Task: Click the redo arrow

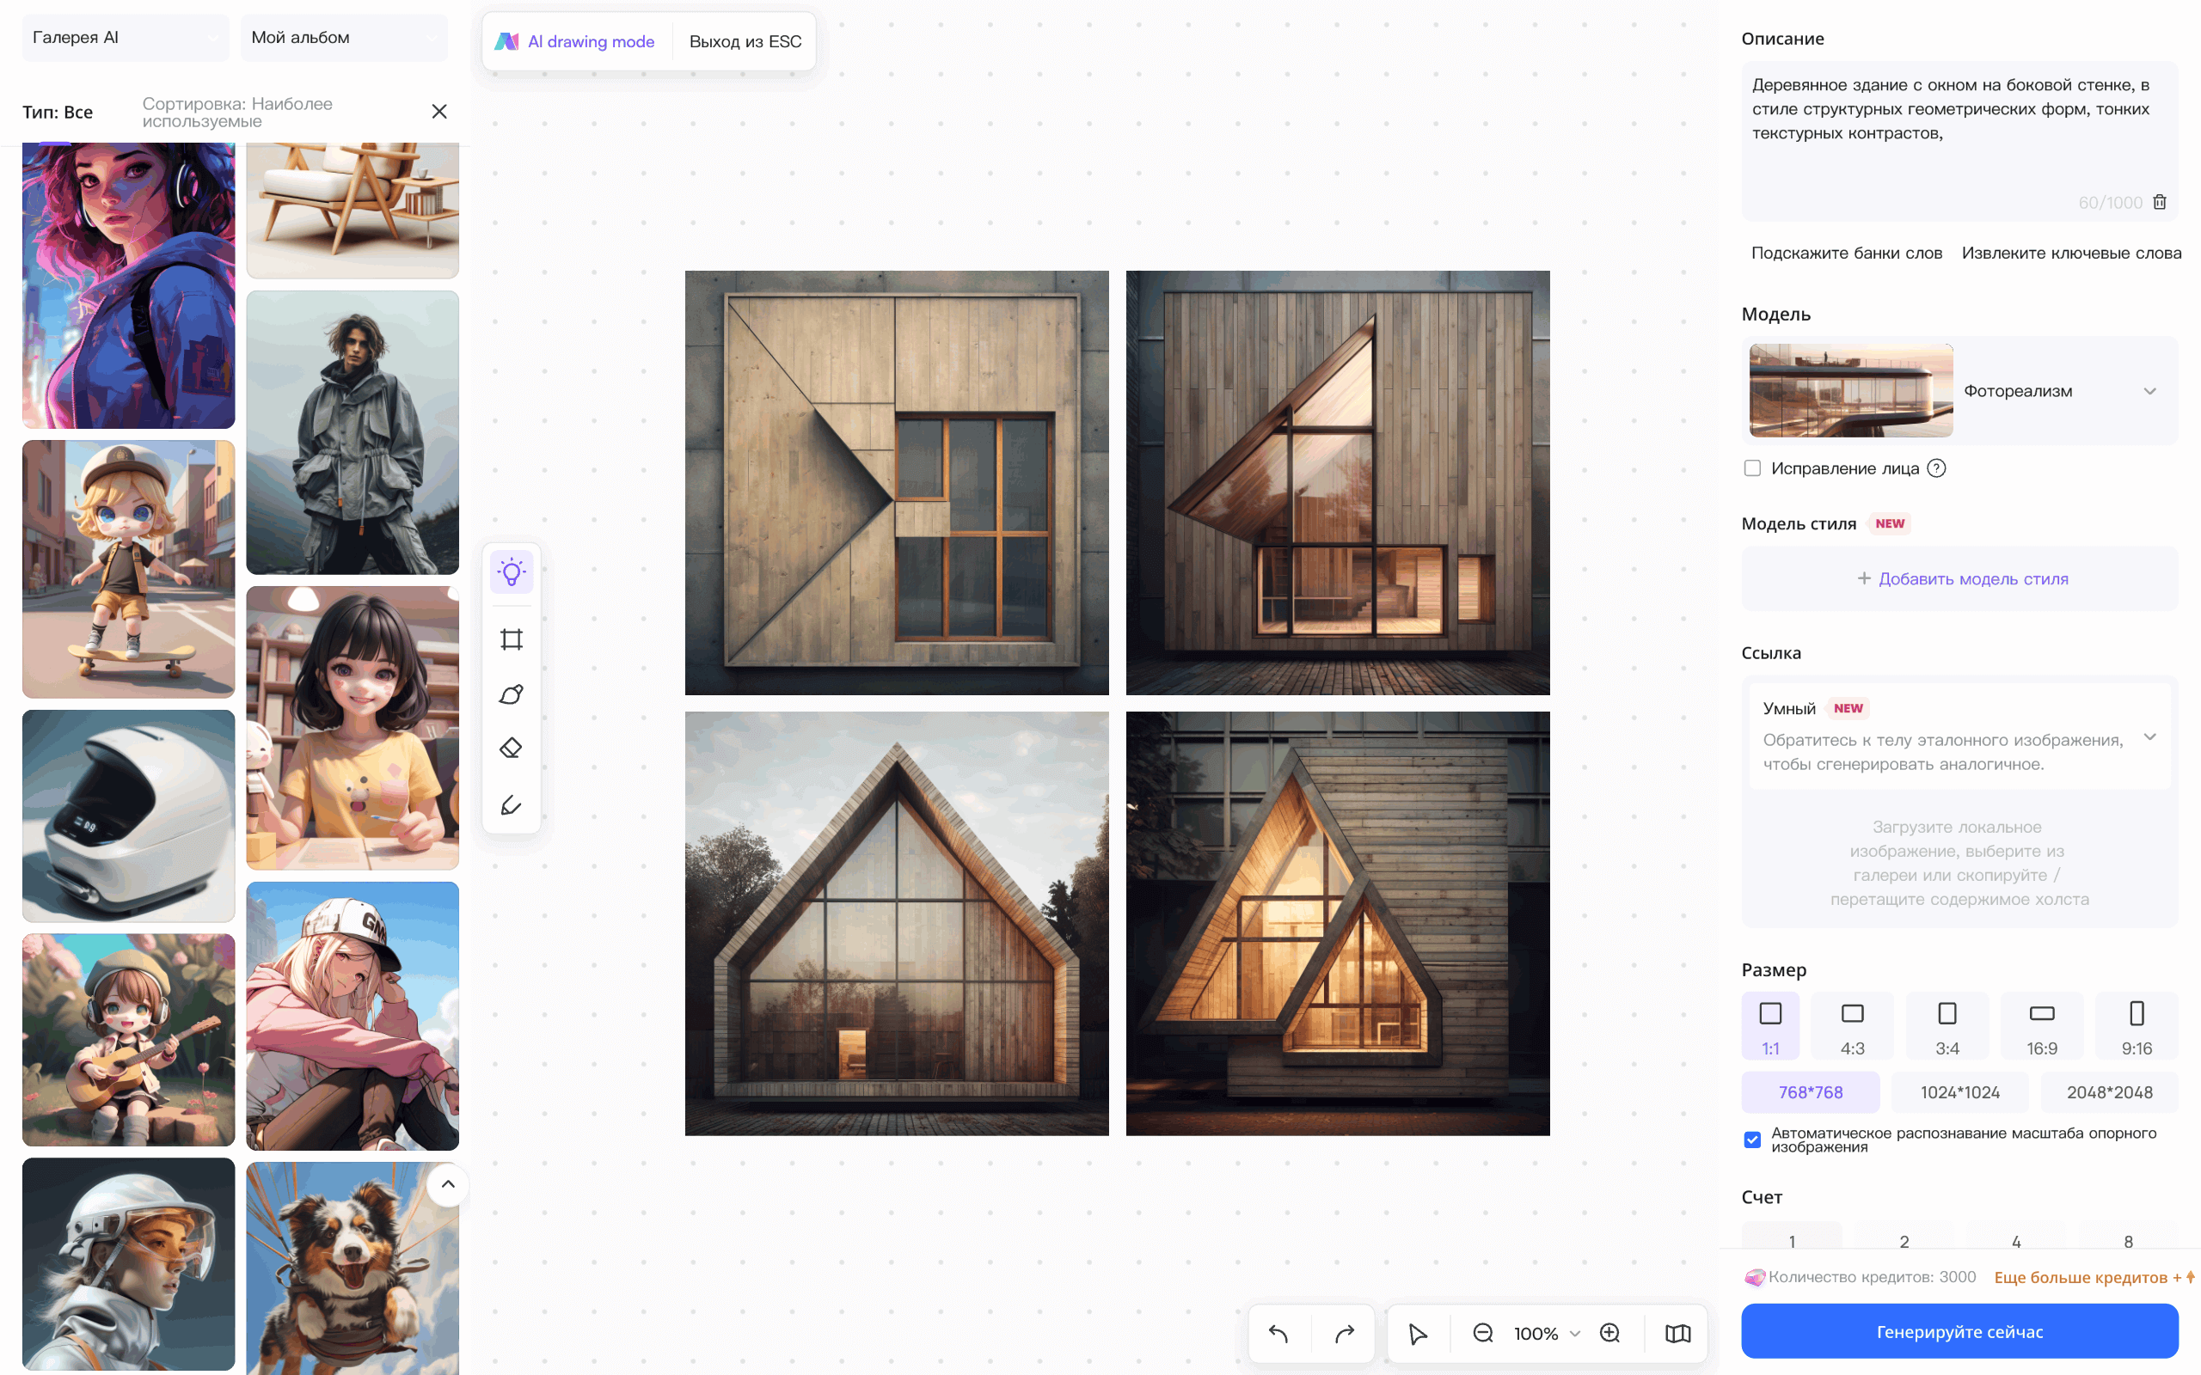Action: pyautogui.click(x=1345, y=1333)
